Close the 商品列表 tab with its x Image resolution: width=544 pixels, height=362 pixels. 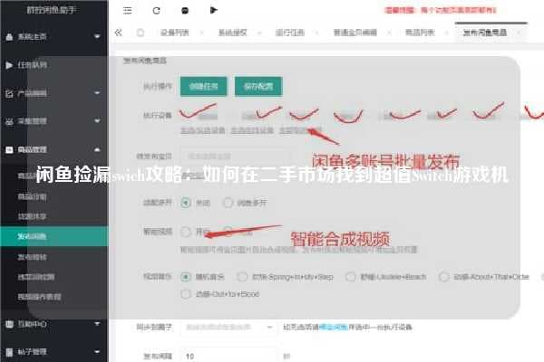[447, 33]
